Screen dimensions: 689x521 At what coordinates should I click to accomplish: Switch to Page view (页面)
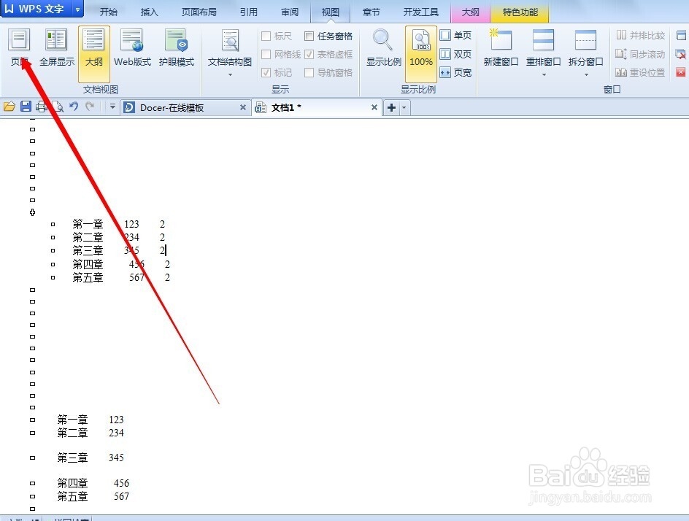click(20, 47)
